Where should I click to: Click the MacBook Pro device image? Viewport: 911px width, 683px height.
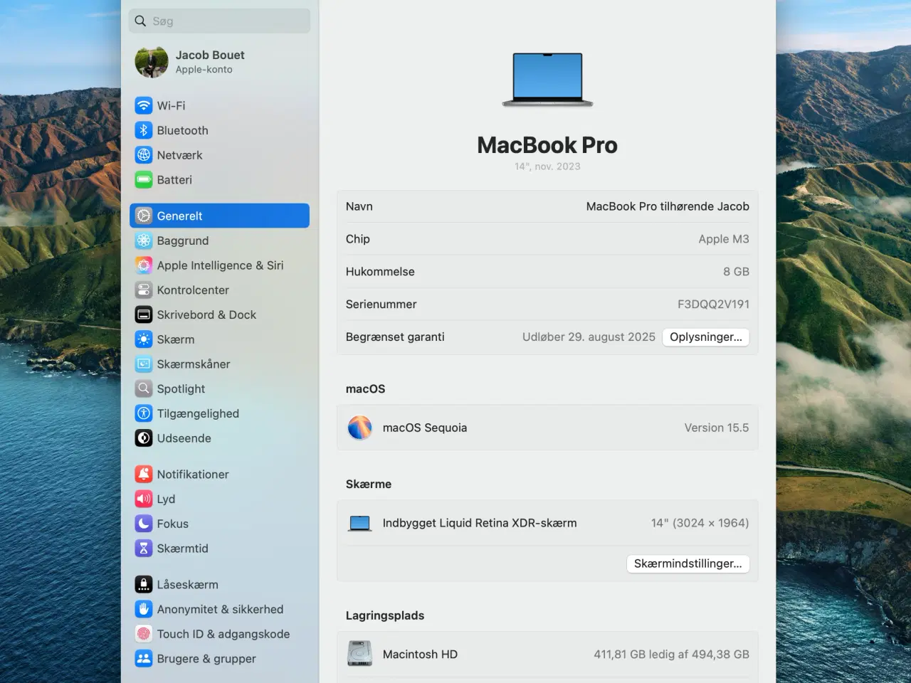(547, 80)
